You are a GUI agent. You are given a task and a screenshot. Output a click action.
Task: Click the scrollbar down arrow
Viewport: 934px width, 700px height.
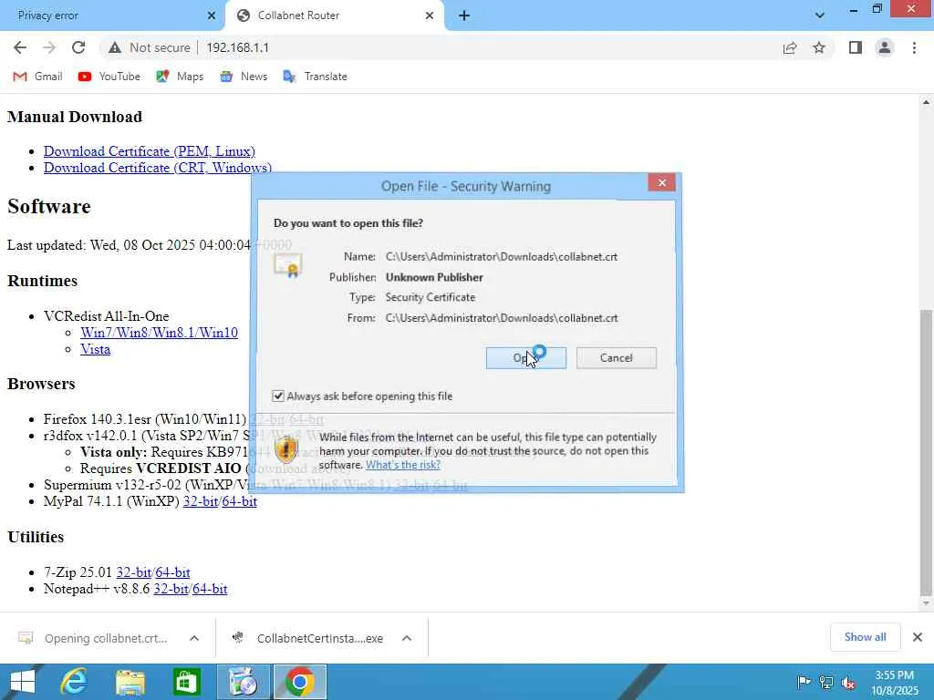pyautogui.click(x=926, y=603)
